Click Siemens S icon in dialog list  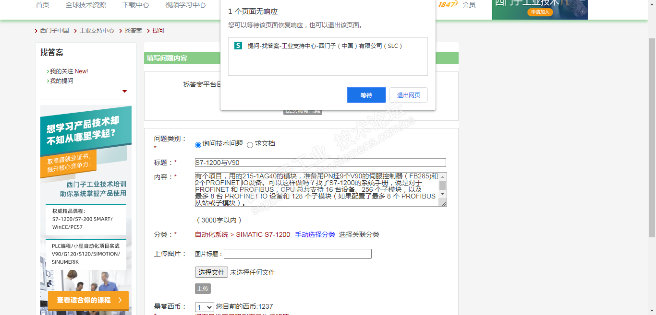click(238, 46)
